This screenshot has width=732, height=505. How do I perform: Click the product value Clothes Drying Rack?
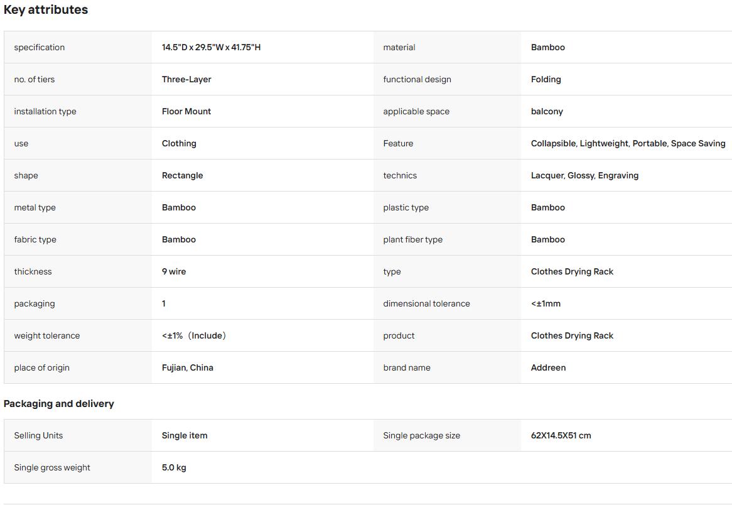tap(572, 335)
